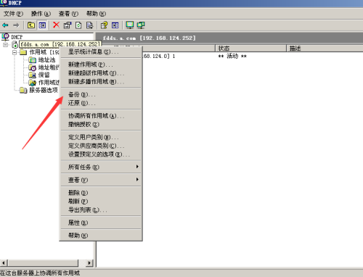Image resolution: width=363 pixels, height=277 pixels.
Task: Click the Back arrow toolbar icon
Action: [5, 25]
